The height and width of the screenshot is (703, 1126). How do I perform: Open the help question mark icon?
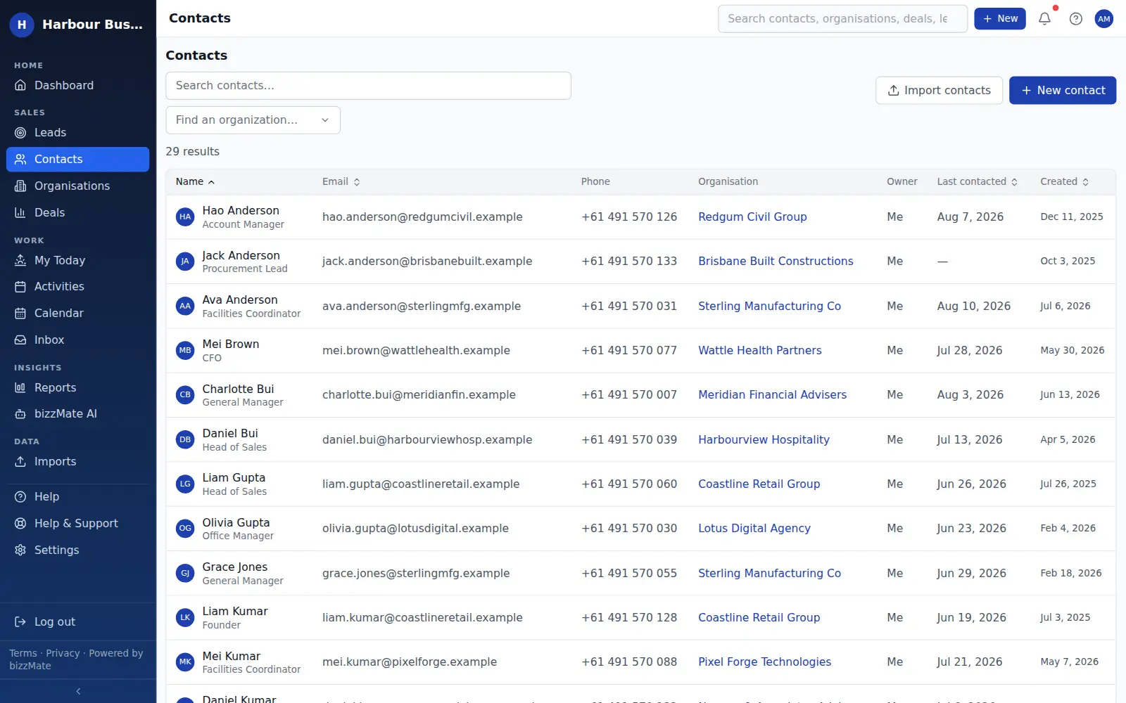click(x=1075, y=19)
